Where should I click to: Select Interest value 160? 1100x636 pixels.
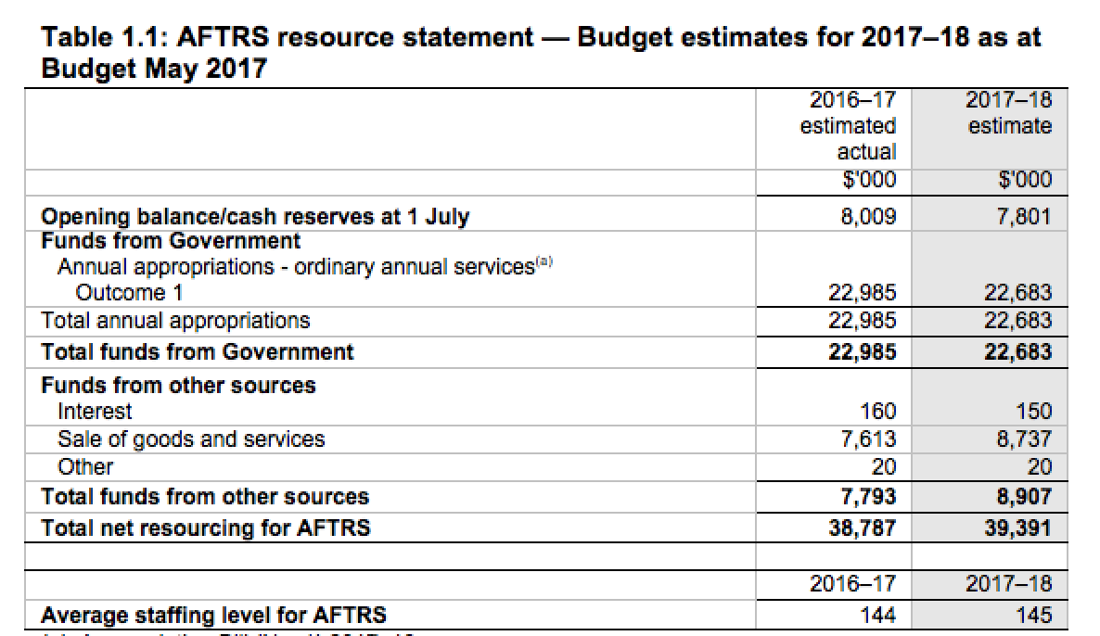pyautogui.click(x=878, y=411)
